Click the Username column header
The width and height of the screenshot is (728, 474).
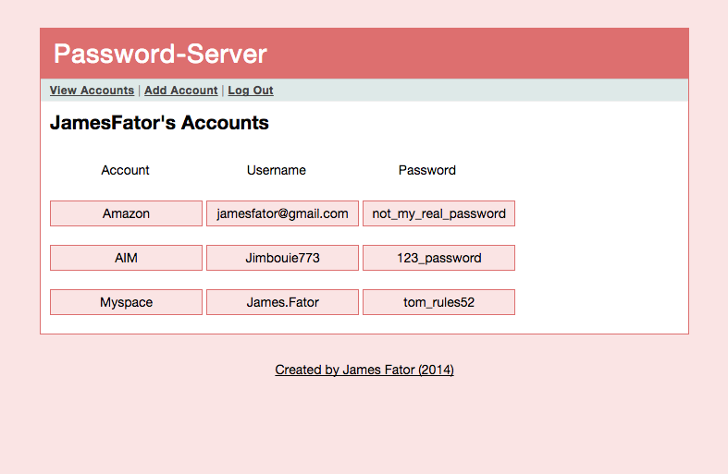coord(277,170)
